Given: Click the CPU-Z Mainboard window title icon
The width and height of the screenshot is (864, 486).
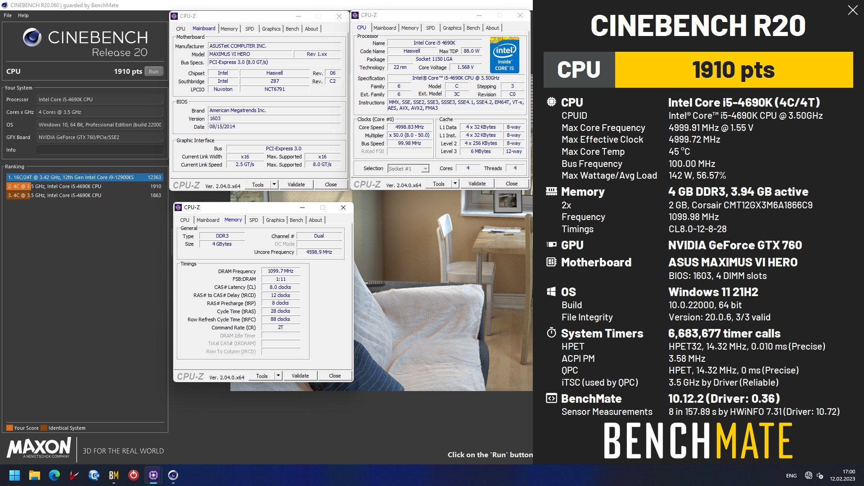Looking at the screenshot, I should click(x=174, y=16).
